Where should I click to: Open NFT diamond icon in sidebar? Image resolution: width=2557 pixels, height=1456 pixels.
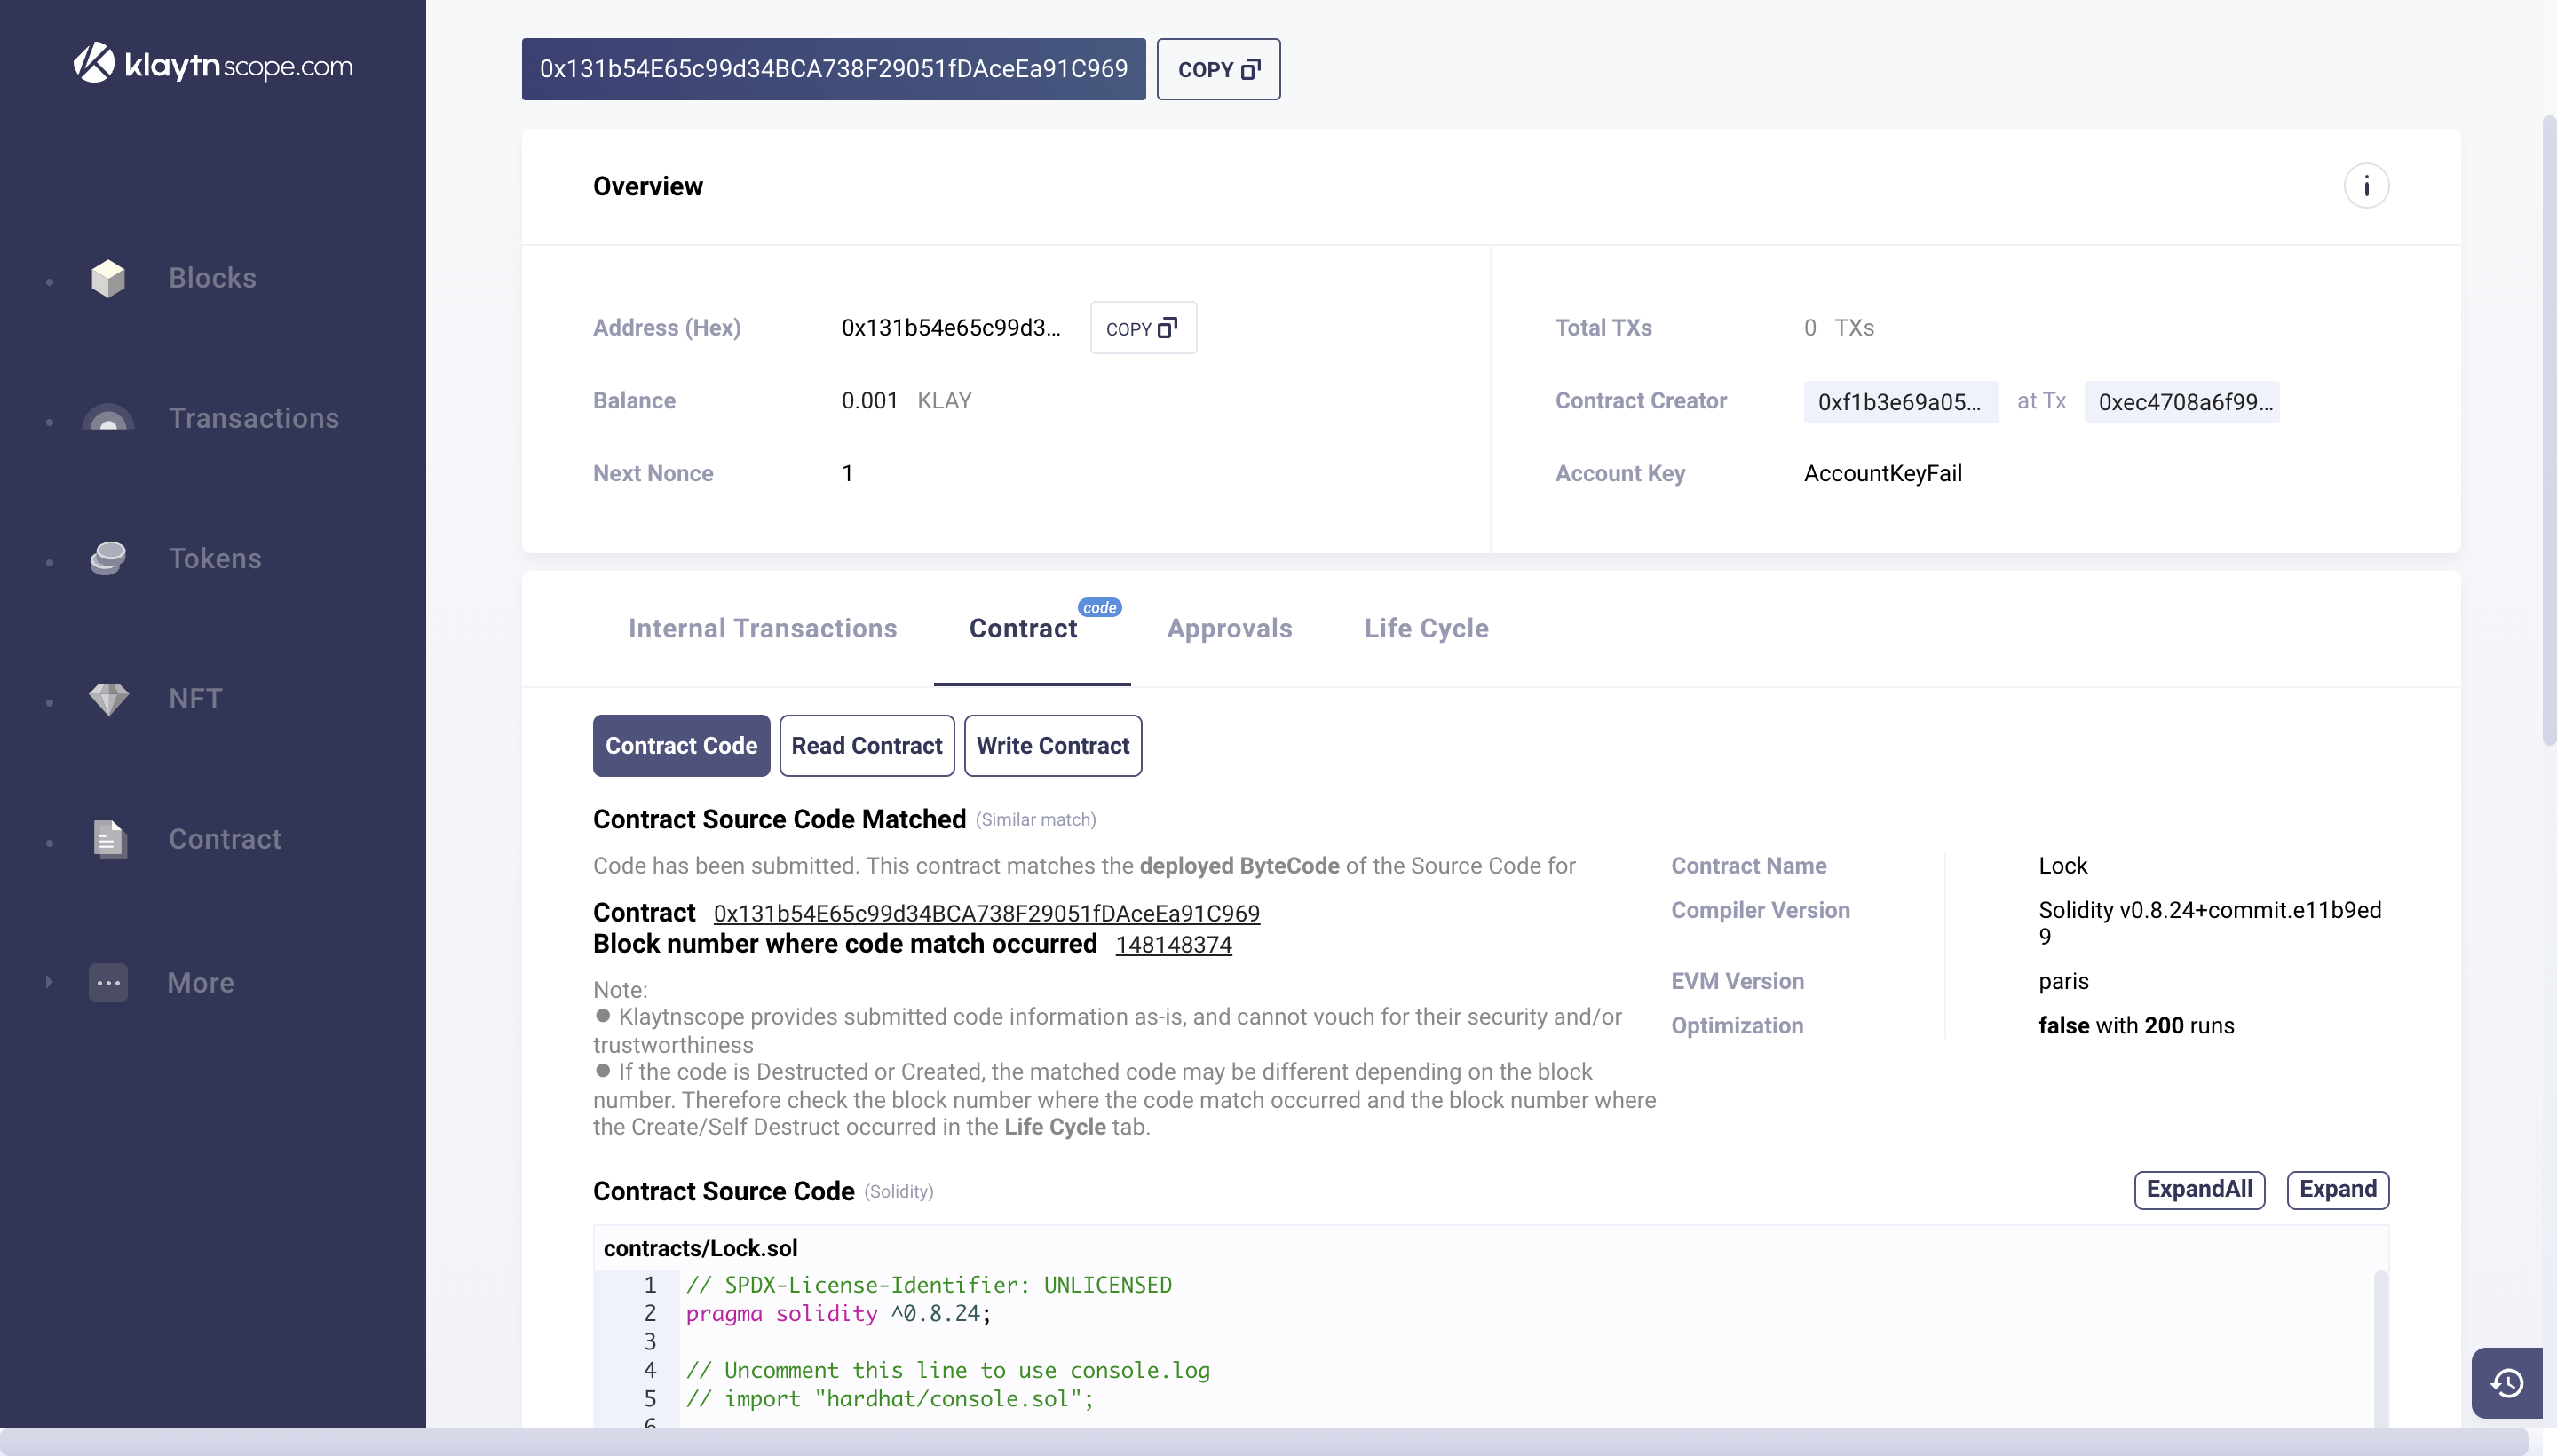[108, 698]
